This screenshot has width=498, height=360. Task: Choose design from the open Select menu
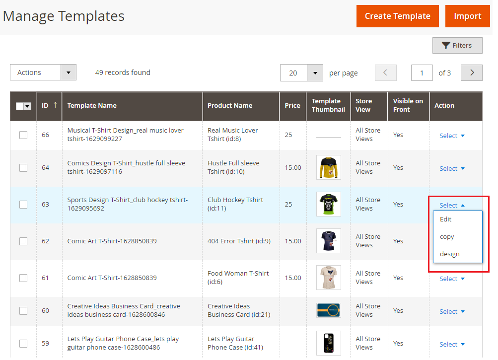point(449,254)
